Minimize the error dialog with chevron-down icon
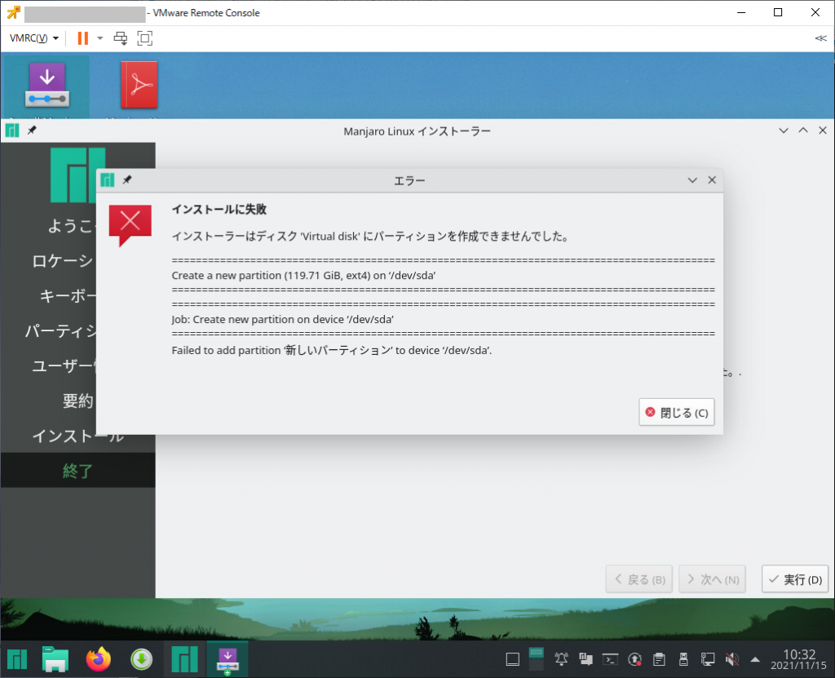Image resolution: width=835 pixels, height=678 pixels. click(x=692, y=180)
